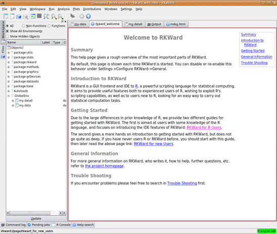Expand the package:utils node

point(9,52)
